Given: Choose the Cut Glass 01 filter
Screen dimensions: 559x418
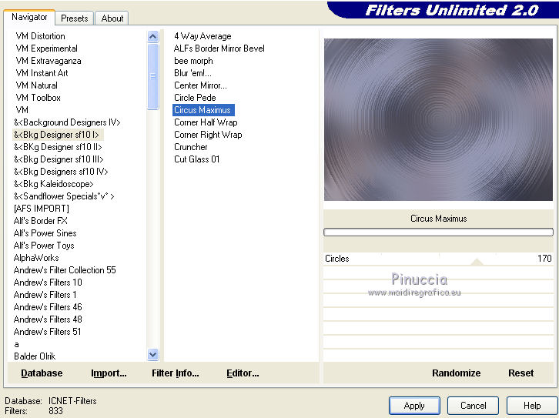Looking at the screenshot, I should 196,159.
